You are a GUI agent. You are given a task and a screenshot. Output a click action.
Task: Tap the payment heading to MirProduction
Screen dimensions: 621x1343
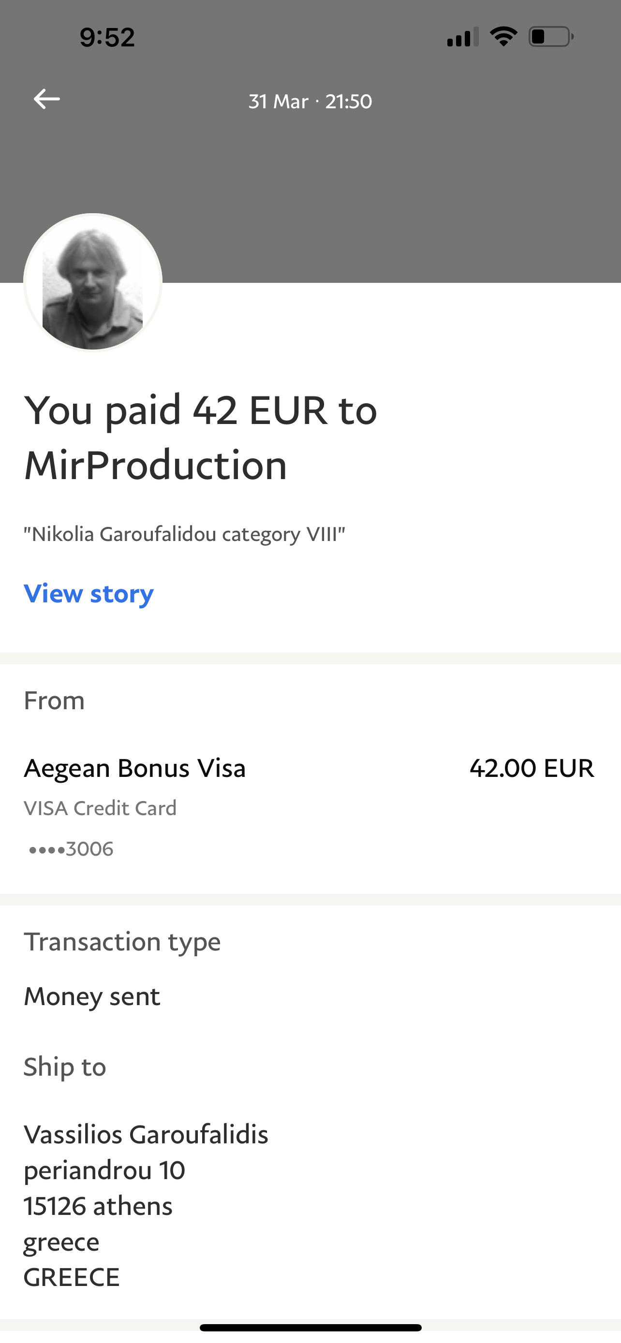pos(200,437)
